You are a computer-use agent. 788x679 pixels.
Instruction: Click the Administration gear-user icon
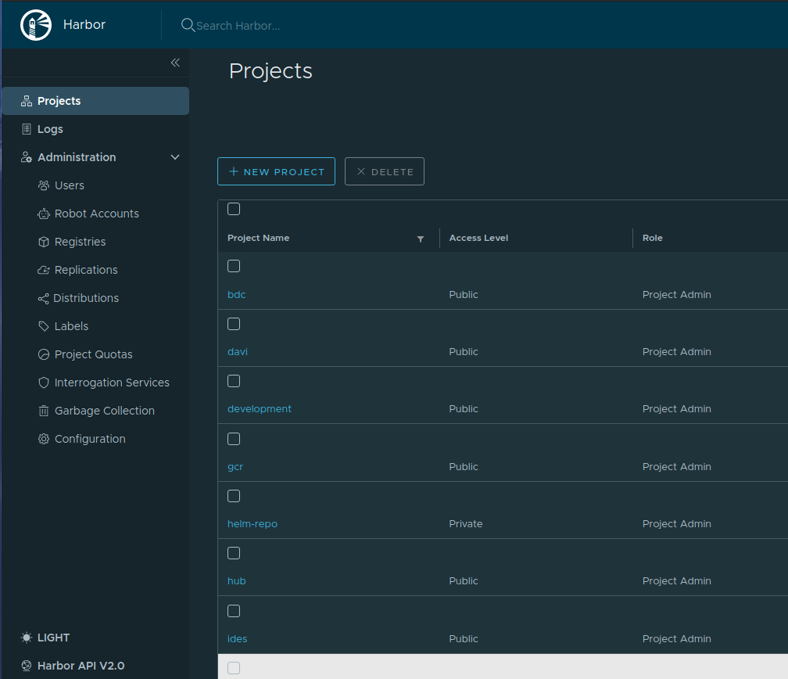click(x=26, y=157)
